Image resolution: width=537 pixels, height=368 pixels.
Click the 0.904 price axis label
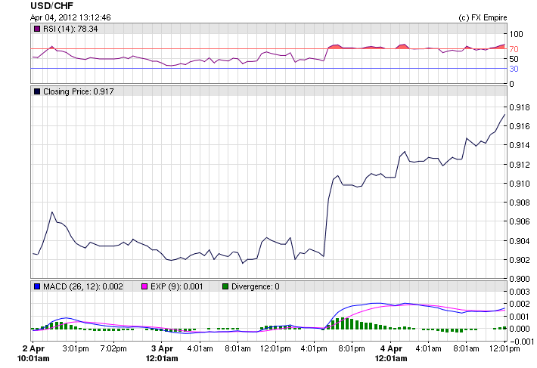(520, 241)
